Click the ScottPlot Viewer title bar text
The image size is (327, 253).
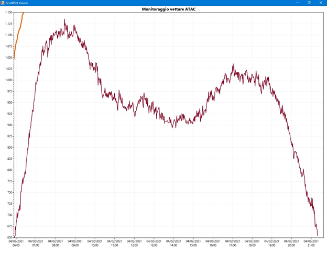point(17,3)
